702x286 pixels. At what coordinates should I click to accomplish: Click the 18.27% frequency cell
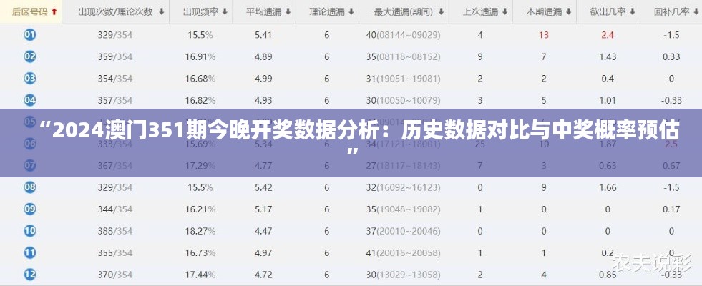coord(200,231)
